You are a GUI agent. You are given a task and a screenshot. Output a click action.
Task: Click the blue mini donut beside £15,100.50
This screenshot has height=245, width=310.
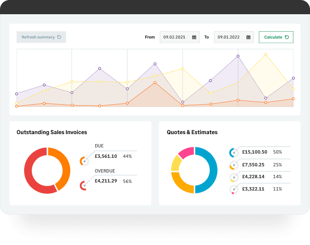(x=233, y=153)
